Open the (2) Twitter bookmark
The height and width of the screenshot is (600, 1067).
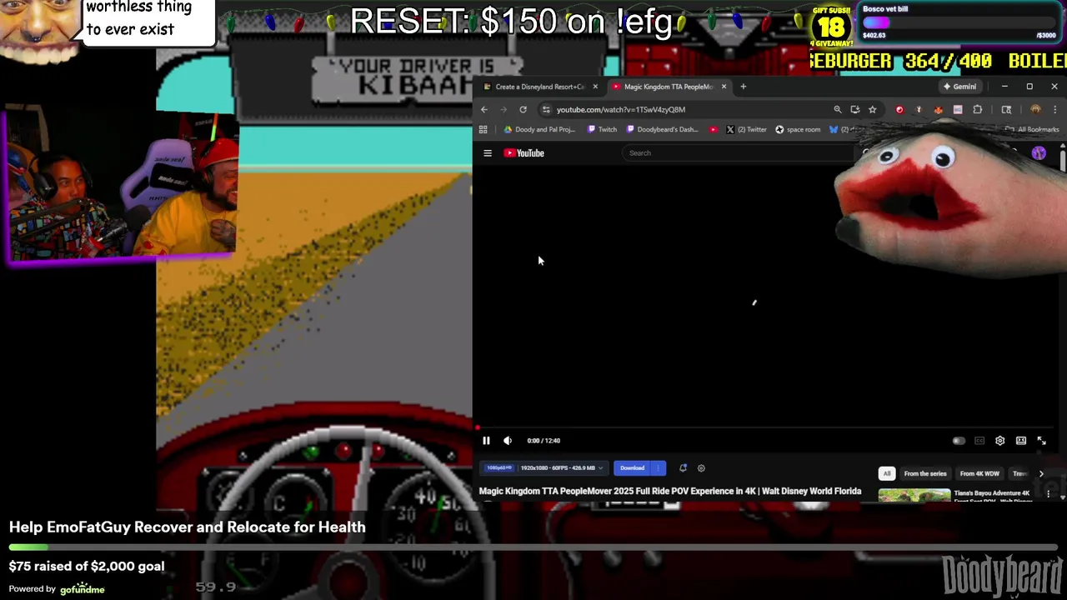pos(746,130)
